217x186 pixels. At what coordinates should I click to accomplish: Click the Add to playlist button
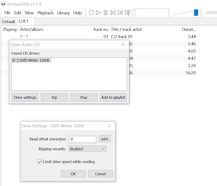click(113, 97)
